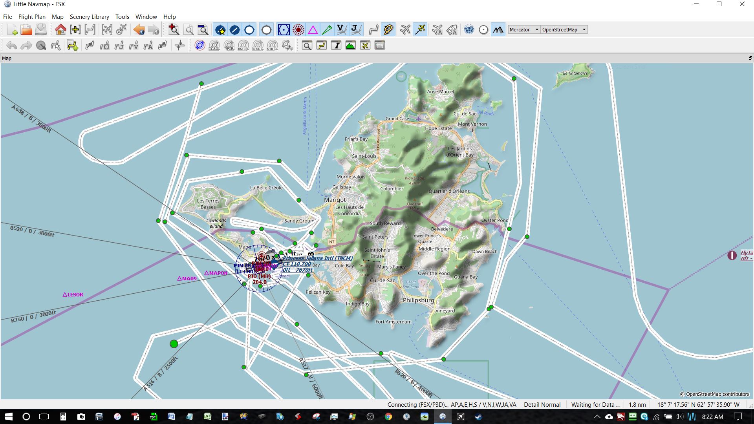
Task: Toggle Victor airways visibility
Action: tap(341, 29)
